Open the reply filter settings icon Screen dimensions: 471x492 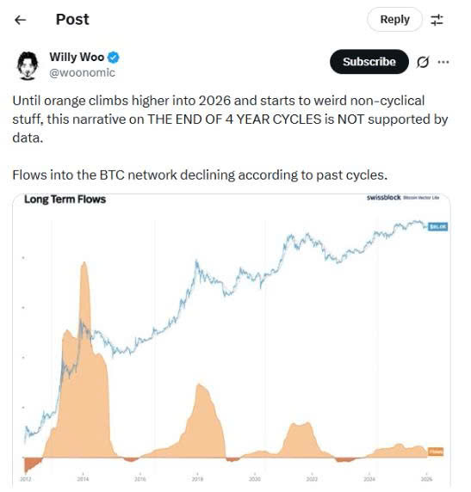coord(437,20)
